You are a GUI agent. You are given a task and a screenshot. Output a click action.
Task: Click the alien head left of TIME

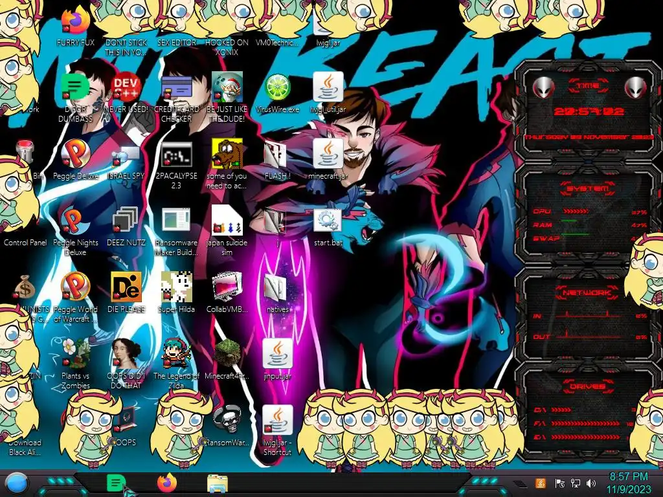(543, 87)
